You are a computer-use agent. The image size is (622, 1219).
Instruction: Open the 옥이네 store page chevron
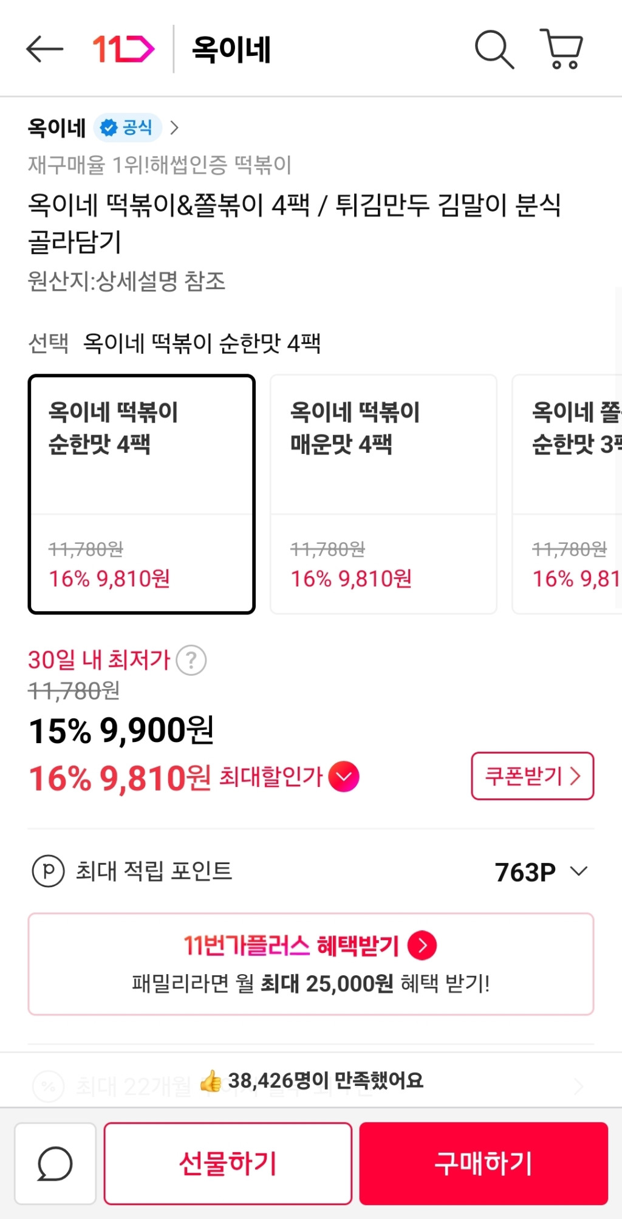pos(175,128)
